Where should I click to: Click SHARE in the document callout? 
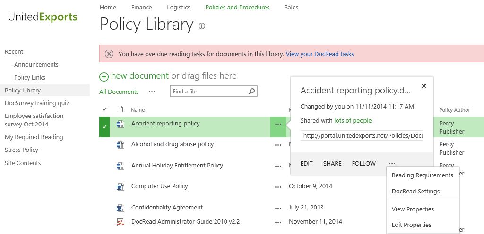pos(332,163)
